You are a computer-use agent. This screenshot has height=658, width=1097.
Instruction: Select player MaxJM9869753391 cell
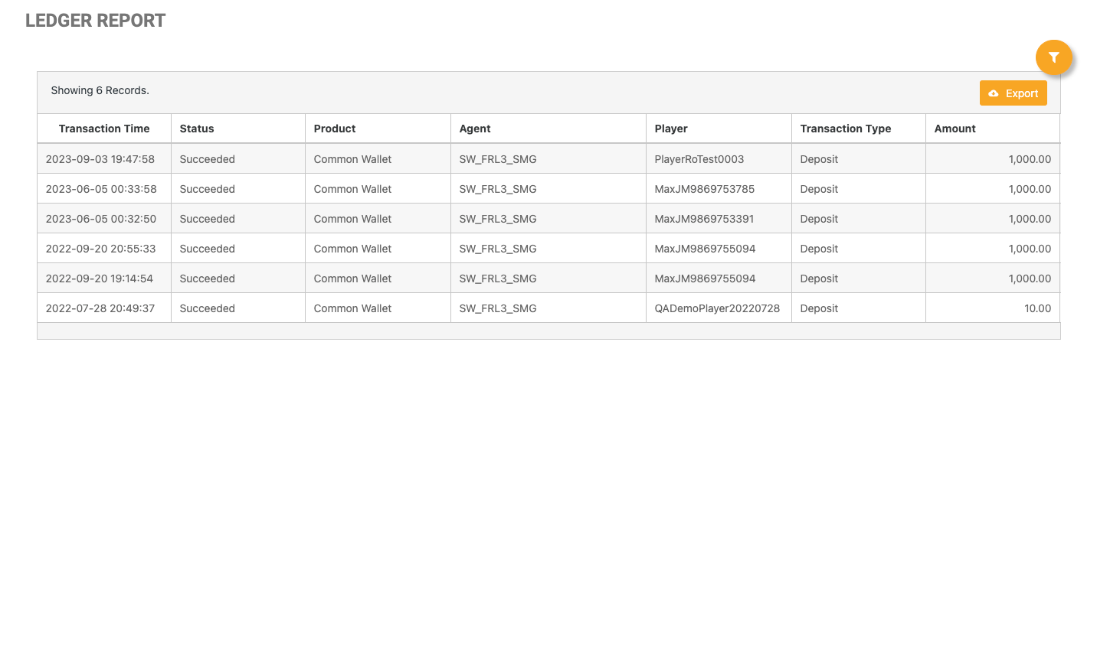point(704,219)
